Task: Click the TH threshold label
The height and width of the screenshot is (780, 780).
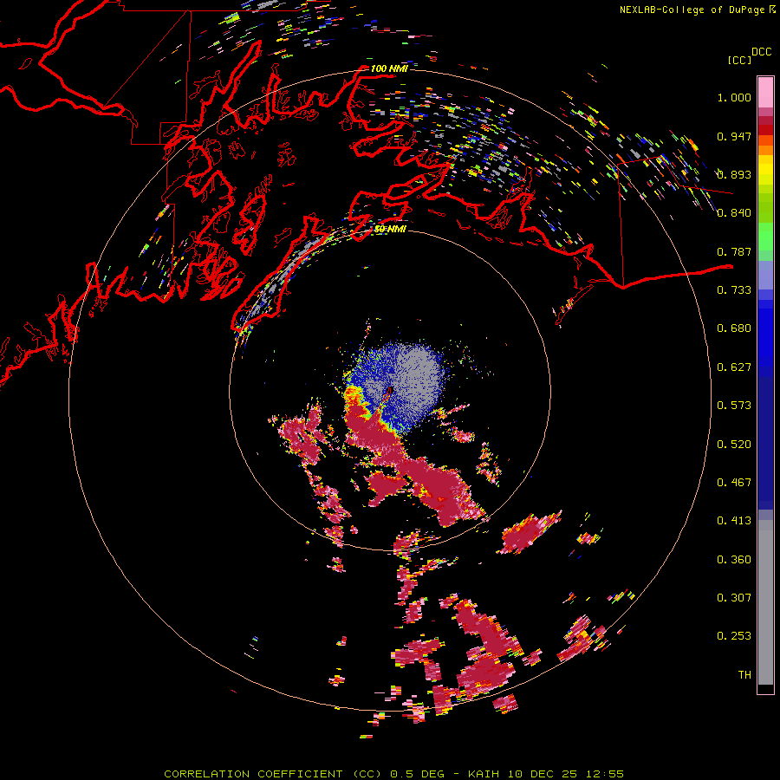Action: (x=744, y=675)
